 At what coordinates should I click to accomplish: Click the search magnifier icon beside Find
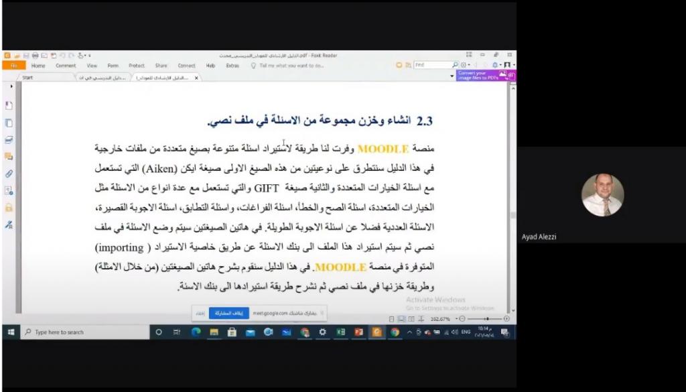(x=455, y=65)
